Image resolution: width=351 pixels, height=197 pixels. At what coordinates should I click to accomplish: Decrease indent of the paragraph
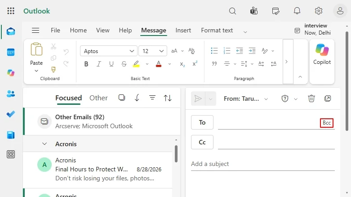click(239, 51)
